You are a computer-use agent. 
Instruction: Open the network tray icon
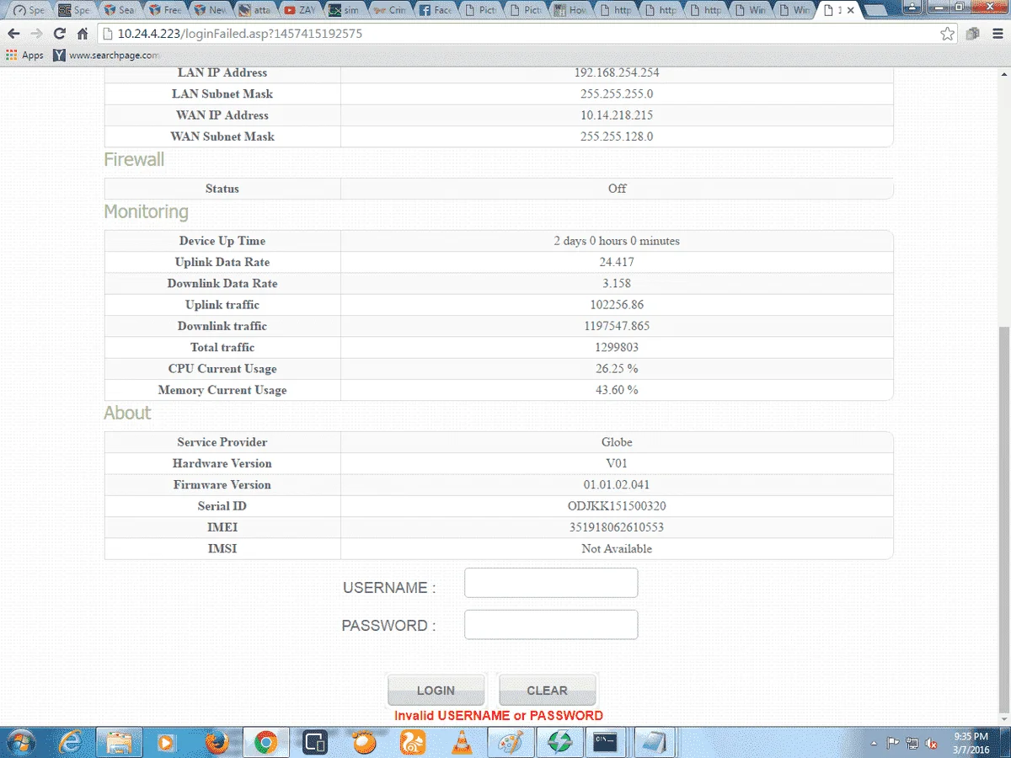point(912,744)
